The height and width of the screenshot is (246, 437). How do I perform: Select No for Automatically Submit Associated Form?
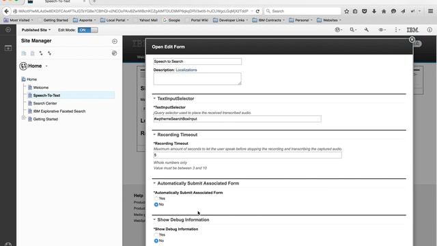pyautogui.click(x=156, y=204)
